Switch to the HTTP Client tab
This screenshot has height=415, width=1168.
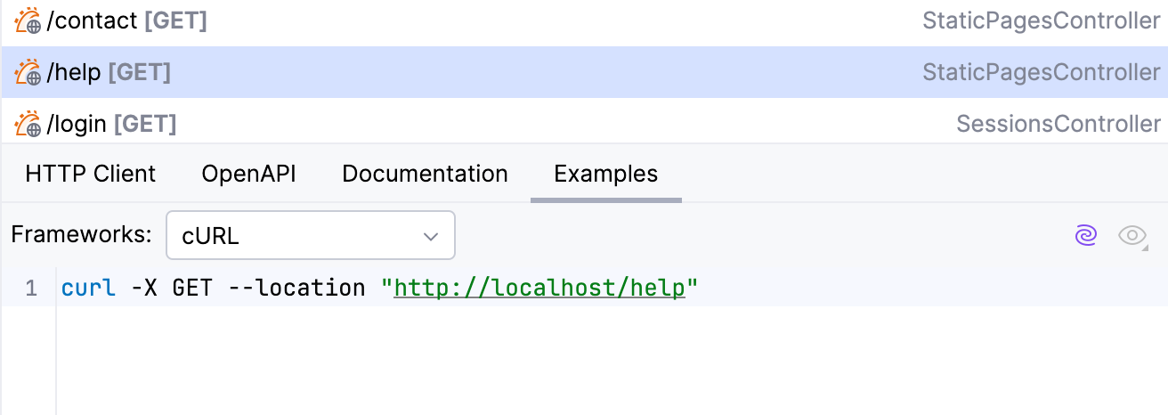point(91,174)
